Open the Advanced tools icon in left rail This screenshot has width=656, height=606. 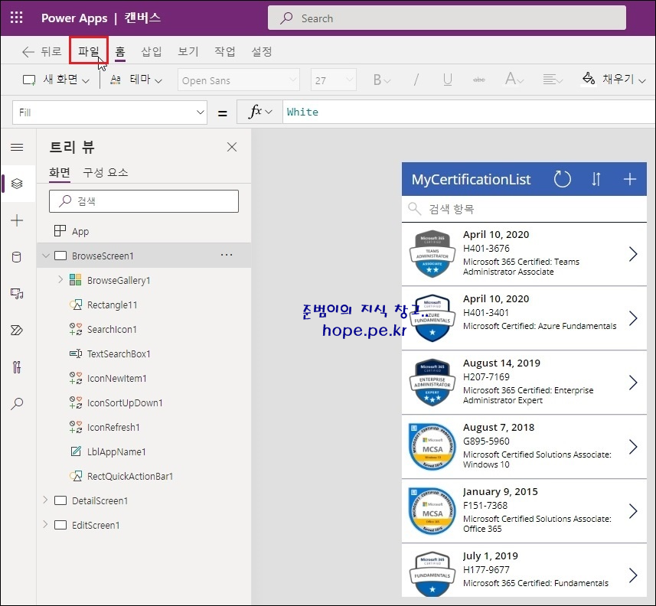[x=17, y=367]
